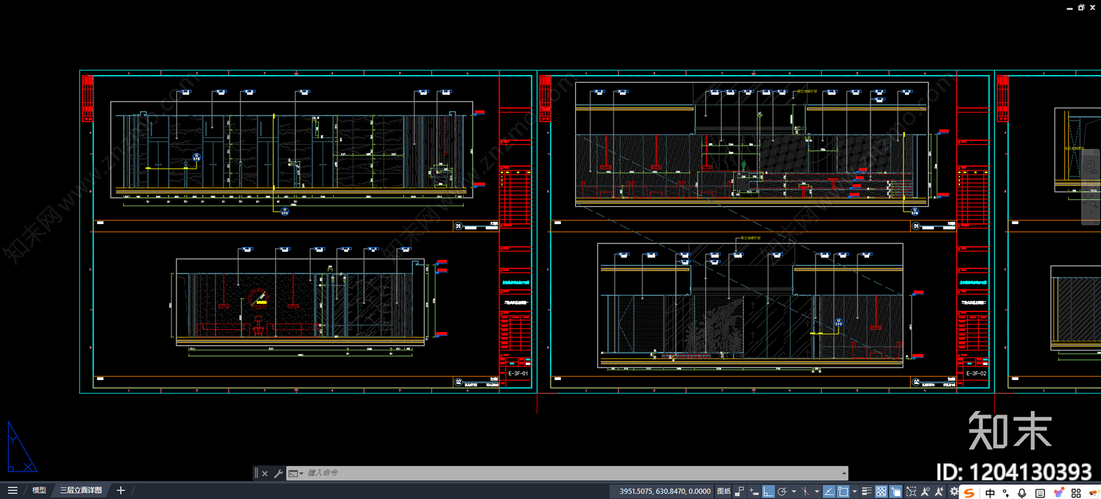Open the layout list hamburger menu
This screenshot has height=499, width=1101.
(x=12, y=491)
